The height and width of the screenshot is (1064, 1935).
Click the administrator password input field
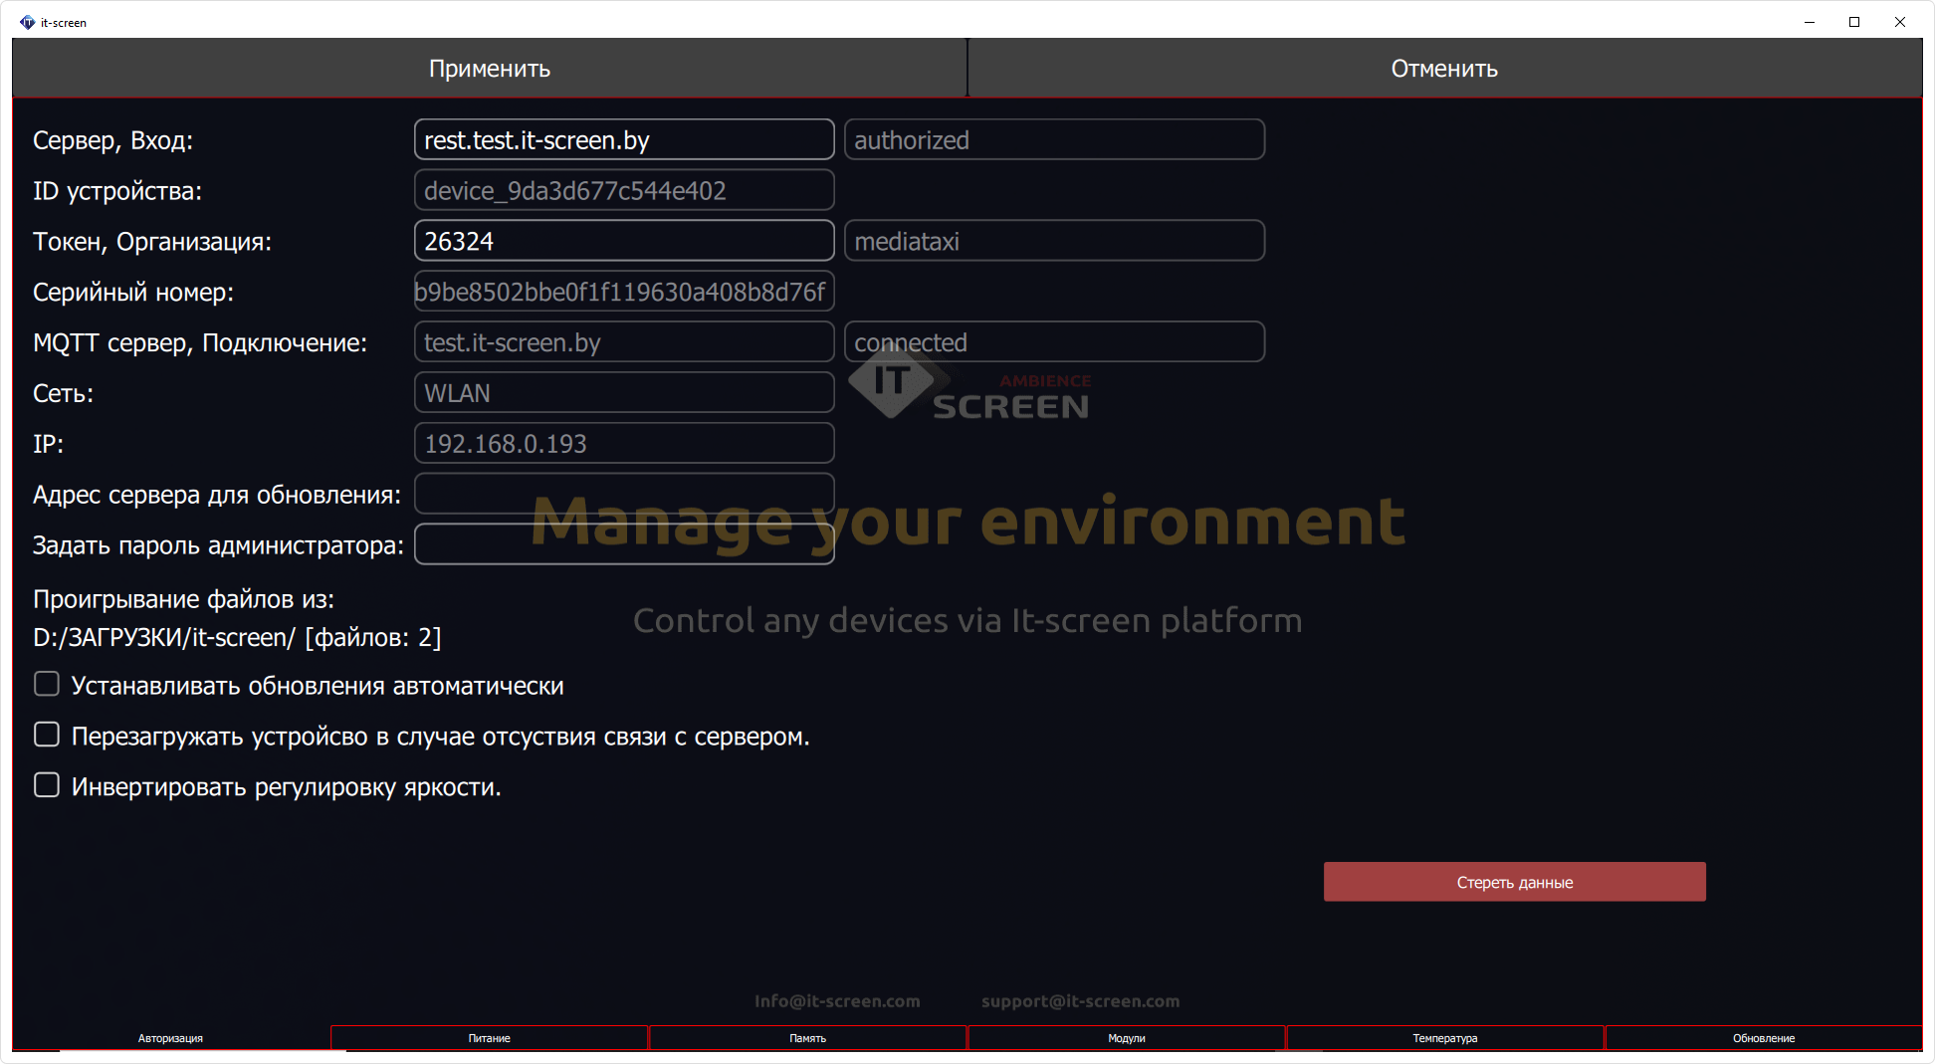(623, 544)
